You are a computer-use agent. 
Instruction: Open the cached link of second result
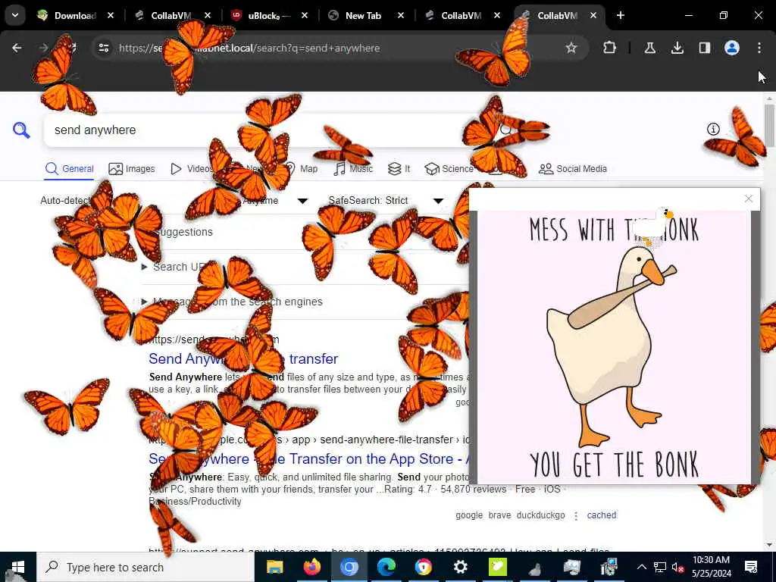click(x=601, y=515)
